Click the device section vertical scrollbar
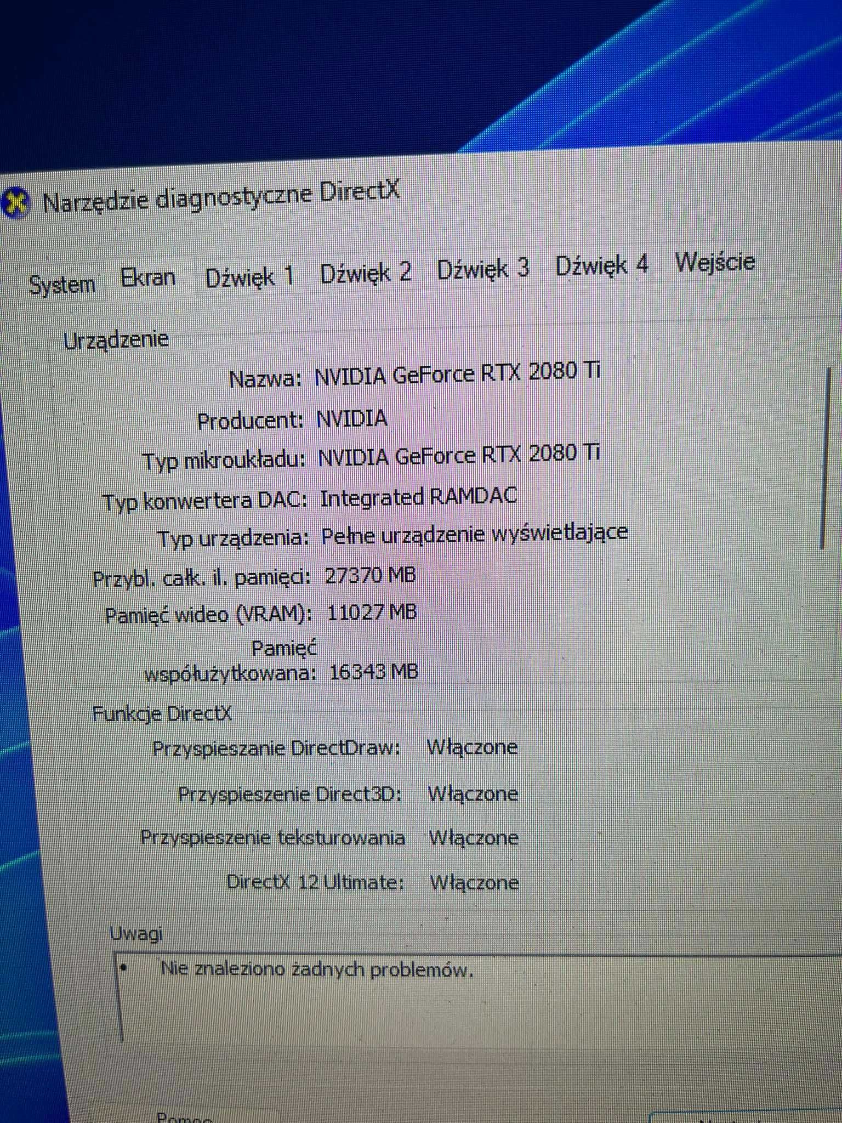This screenshot has height=1123, width=842. (825, 458)
